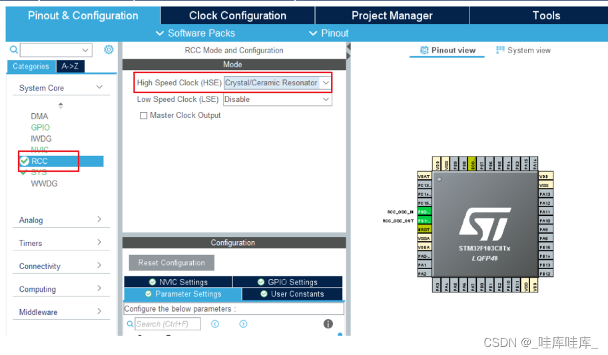Expand the Middleware category
Screen dimensions: 608x355
pyautogui.click(x=100, y=311)
